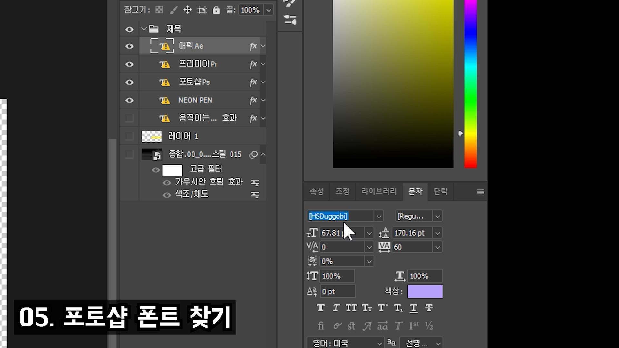
Task: Collapse the 제목 layer group
Action: coord(144,29)
